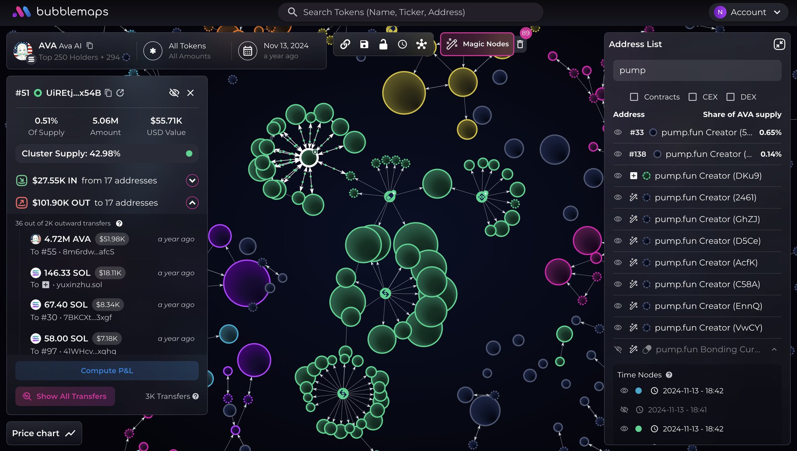797x451 pixels.
Task: Collapse the Address List panel icon
Action: click(x=779, y=44)
